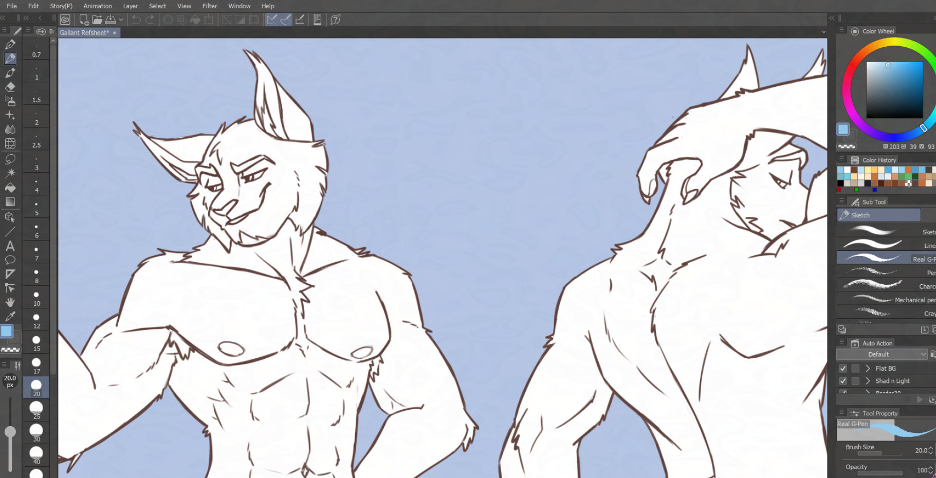The width and height of the screenshot is (936, 478).
Task: Choose the Fill bucket tool
Action: click(x=10, y=188)
